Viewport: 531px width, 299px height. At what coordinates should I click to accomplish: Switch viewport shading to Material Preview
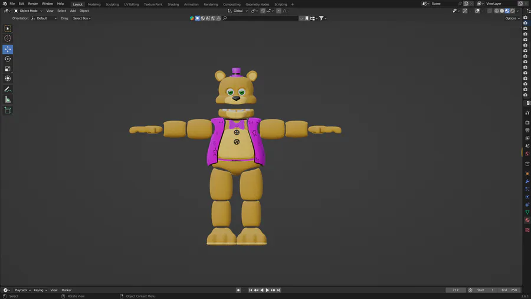[507, 11]
